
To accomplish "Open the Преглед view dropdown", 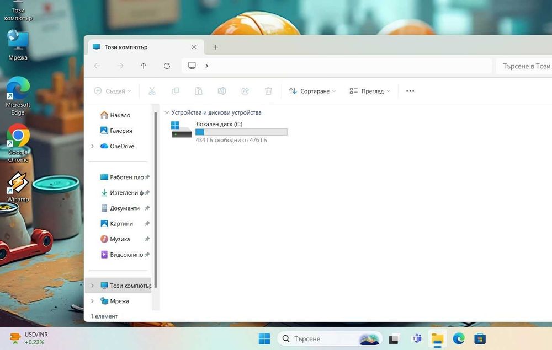I will point(370,91).
